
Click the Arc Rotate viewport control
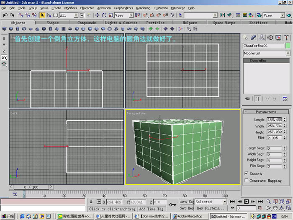282,208
